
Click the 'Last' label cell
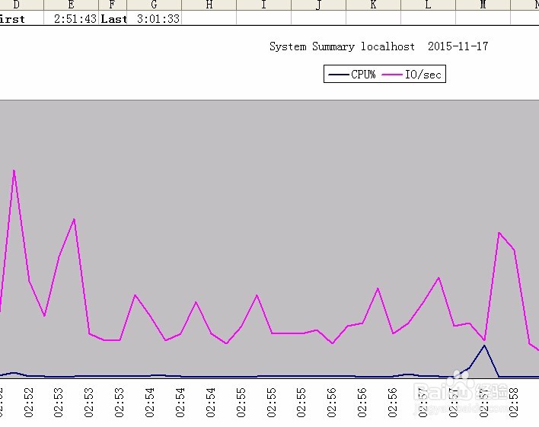(113, 18)
